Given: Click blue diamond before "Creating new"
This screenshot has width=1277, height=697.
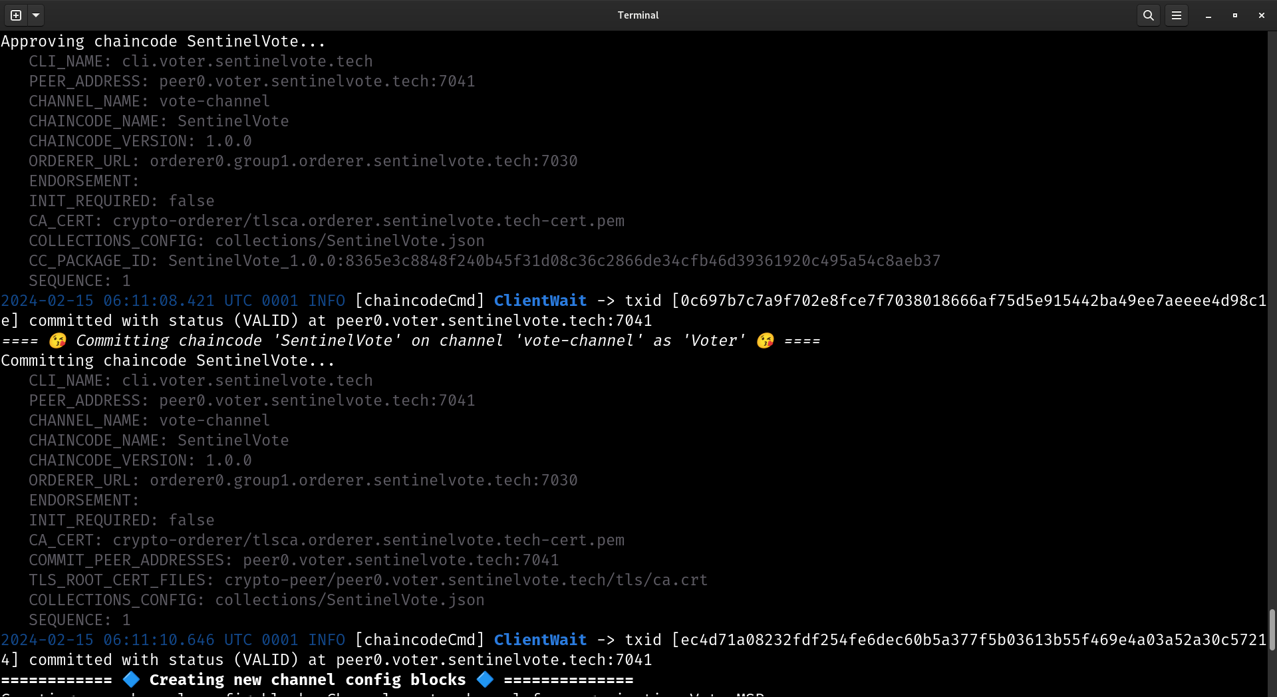Looking at the screenshot, I should 131,680.
